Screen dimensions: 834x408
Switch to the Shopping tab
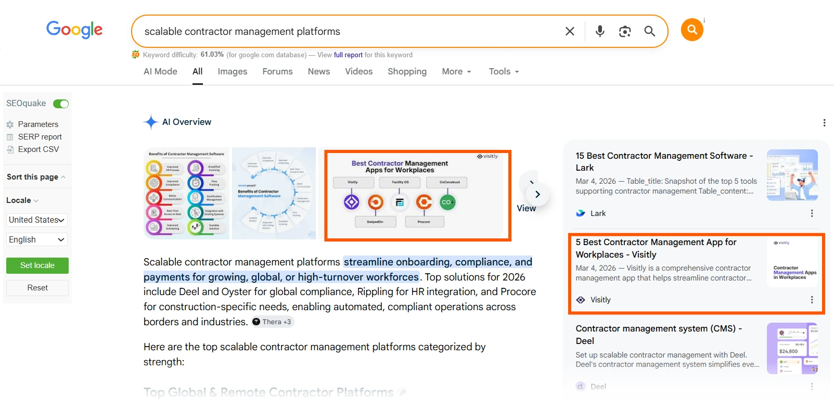pos(407,71)
